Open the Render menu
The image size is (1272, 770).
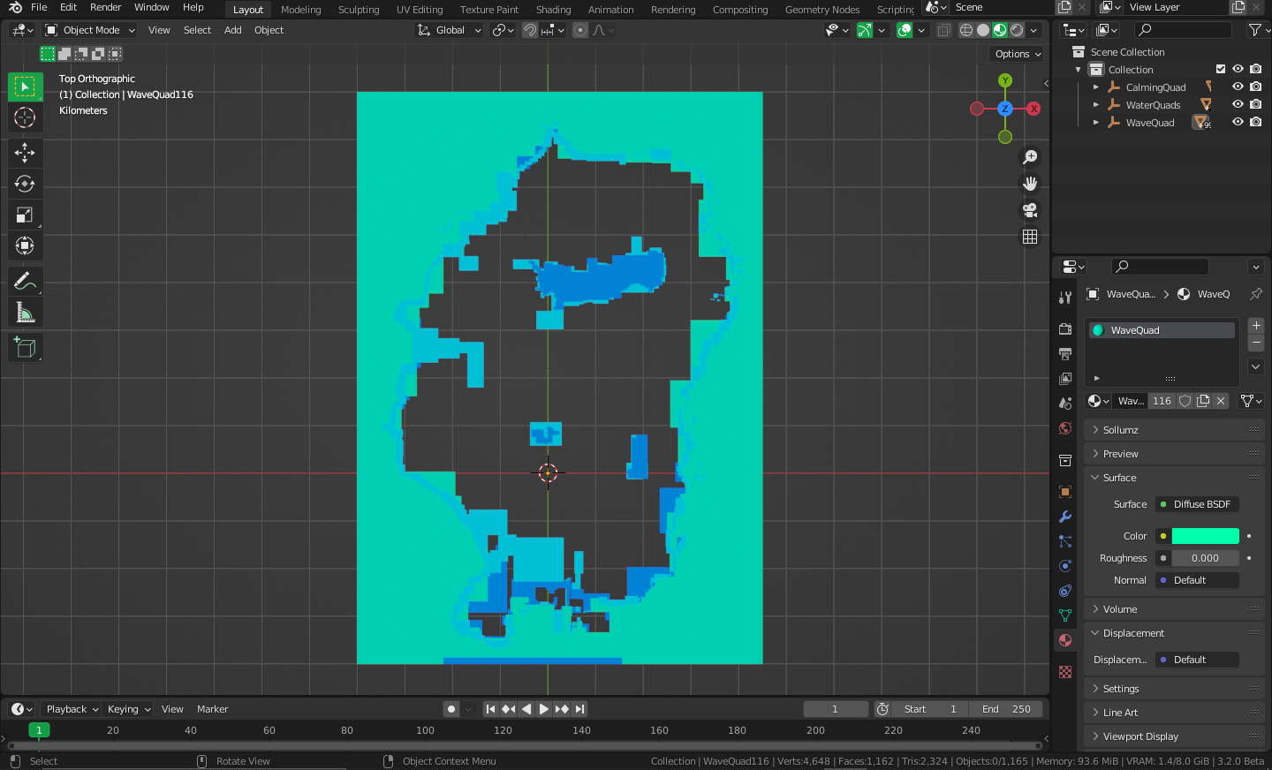click(105, 7)
